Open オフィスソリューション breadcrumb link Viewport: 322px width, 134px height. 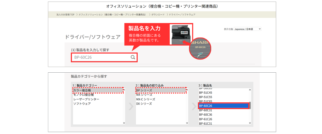pos(112,14)
